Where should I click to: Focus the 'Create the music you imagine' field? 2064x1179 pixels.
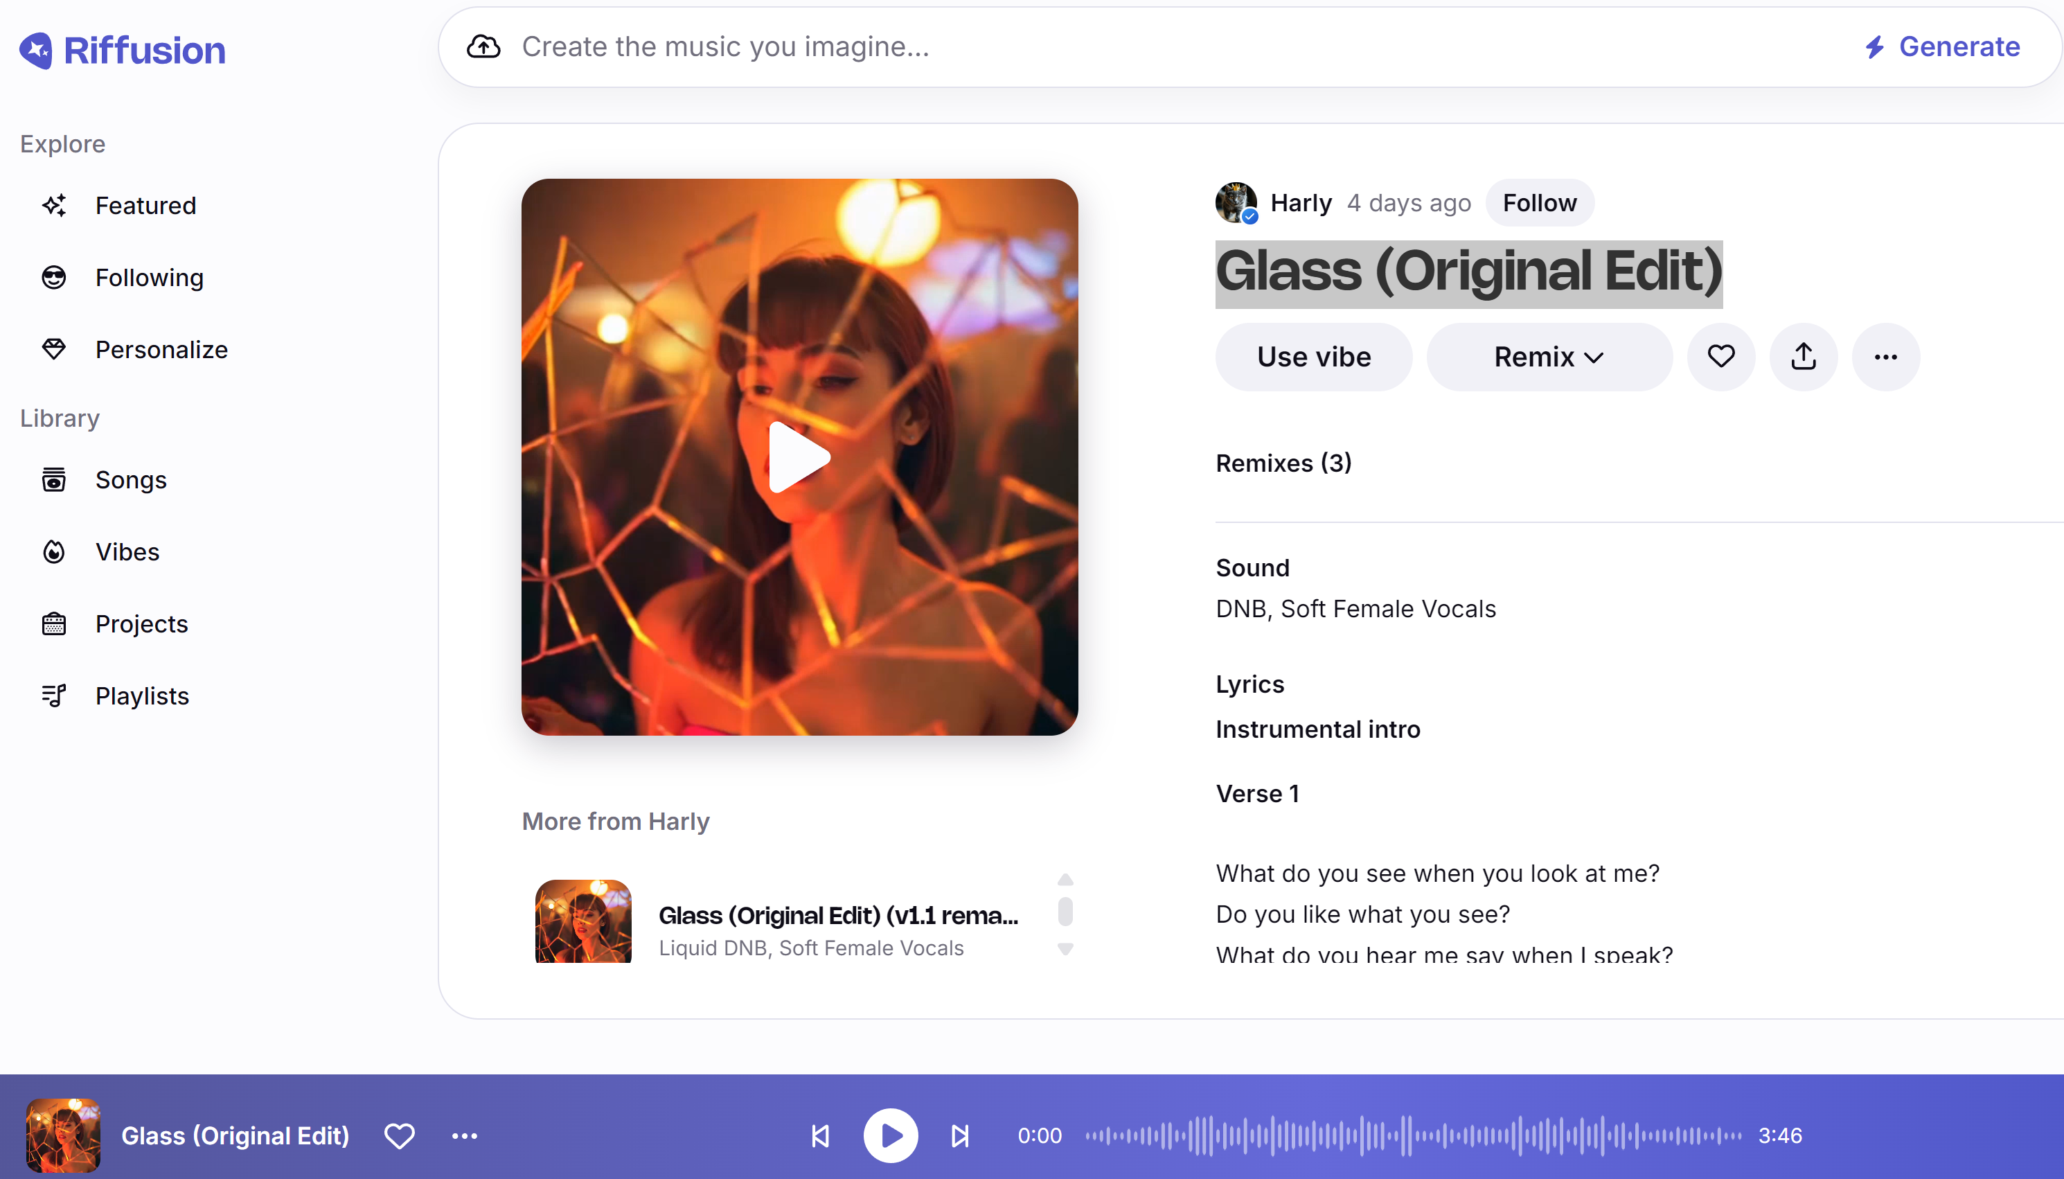point(1182,47)
